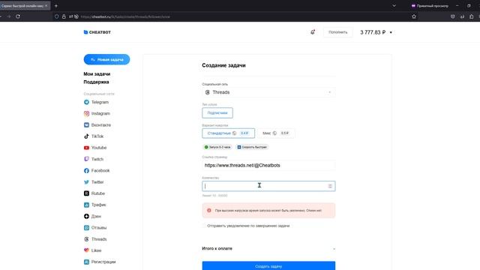Image resolution: width=480 pixels, height=270 pixels.
Task: Click the quantity field stepper arrows
Action: (x=330, y=186)
